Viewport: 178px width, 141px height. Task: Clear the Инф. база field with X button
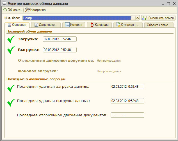pos(138,18)
